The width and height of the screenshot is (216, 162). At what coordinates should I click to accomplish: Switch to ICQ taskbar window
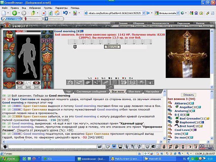pos(59,159)
